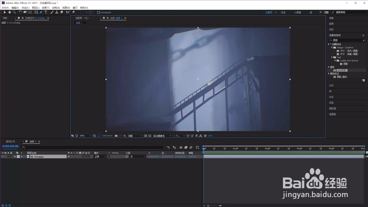The height and width of the screenshot is (207, 368).
Task: Click the timeline layer search field
Action: [x=92, y=147]
